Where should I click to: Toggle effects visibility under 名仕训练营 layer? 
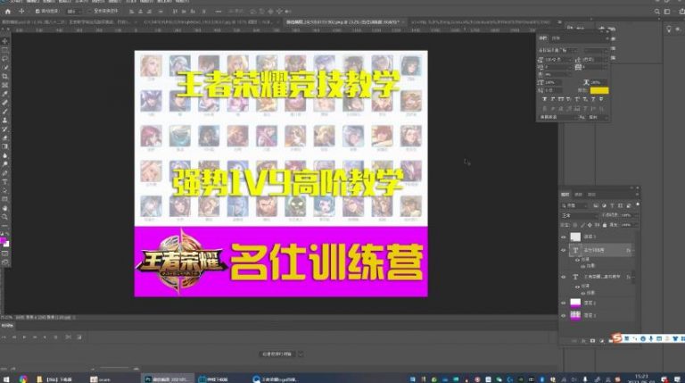[578, 260]
